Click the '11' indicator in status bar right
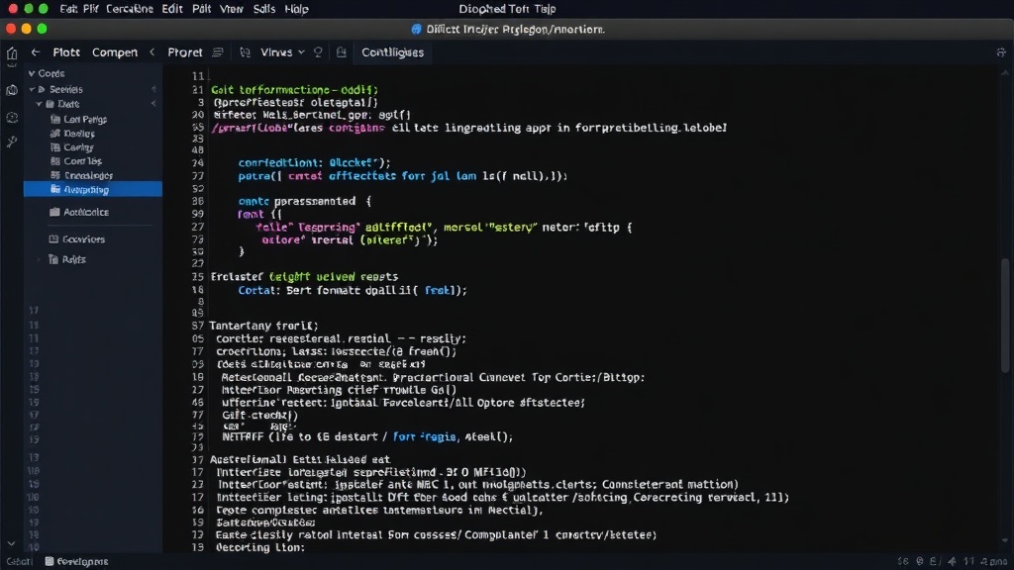The image size is (1014, 570). pyautogui.click(x=968, y=561)
